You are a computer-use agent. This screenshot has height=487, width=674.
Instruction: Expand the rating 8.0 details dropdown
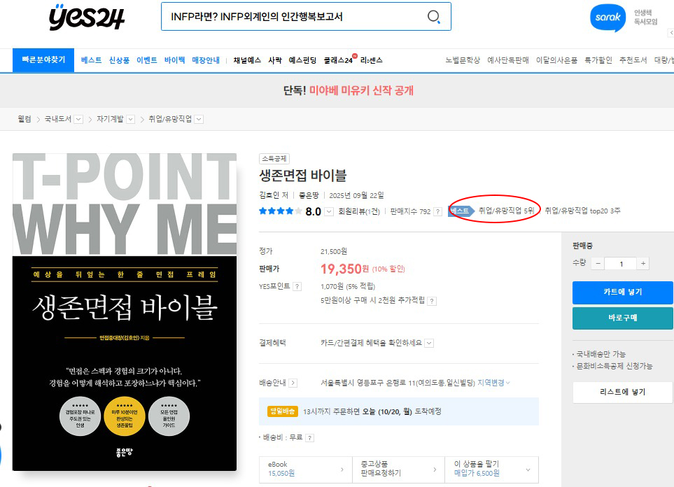[328, 212]
